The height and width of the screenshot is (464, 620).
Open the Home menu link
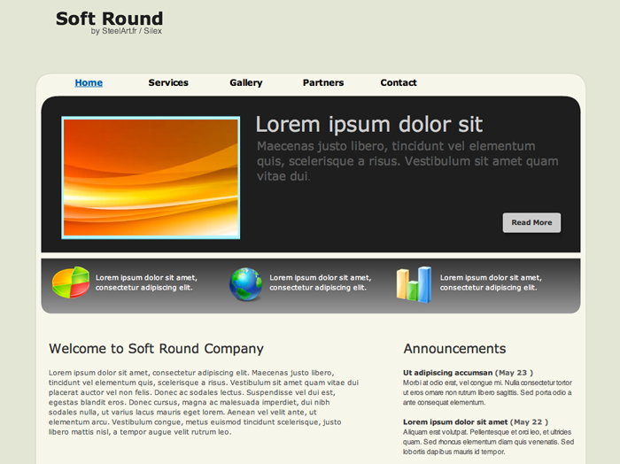[x=89, y=82]
